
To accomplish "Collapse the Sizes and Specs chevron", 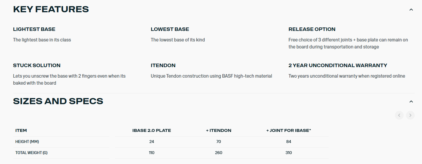I will (x=411, y=102).
